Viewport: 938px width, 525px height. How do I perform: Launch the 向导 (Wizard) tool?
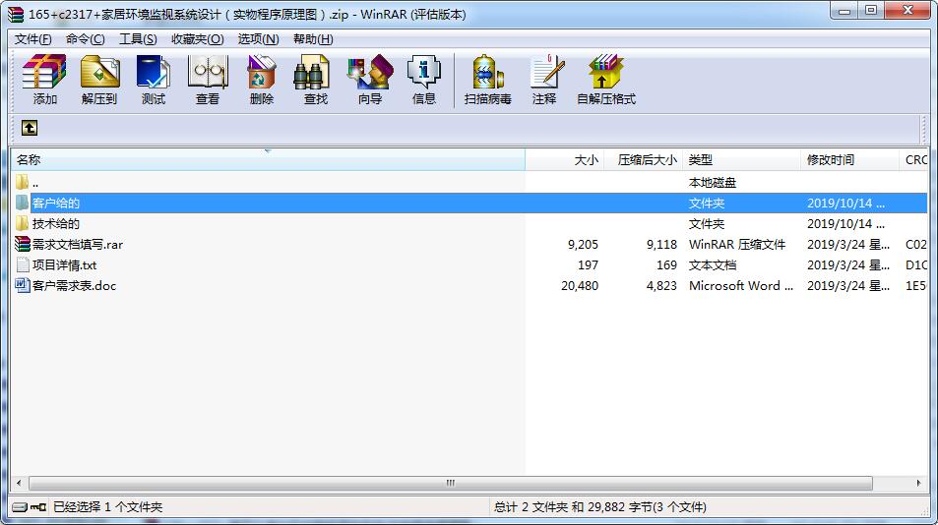pos(370,80)
